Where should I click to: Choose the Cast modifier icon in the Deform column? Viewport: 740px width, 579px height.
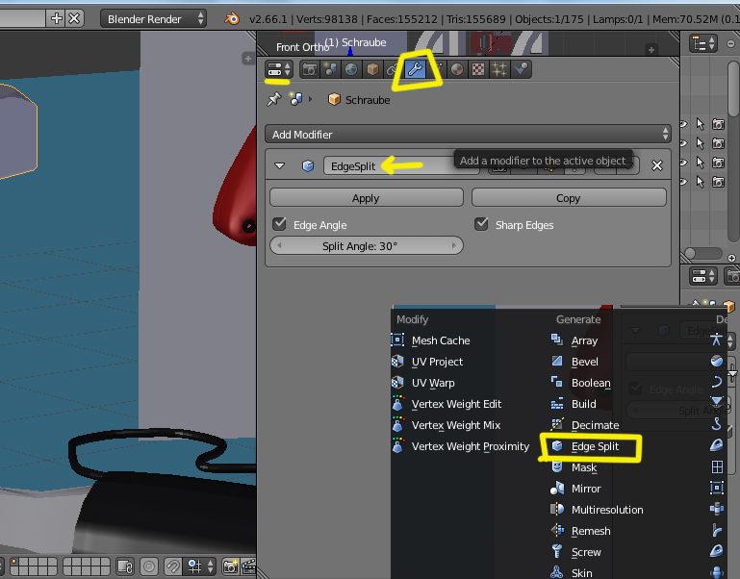click(716, 361)
